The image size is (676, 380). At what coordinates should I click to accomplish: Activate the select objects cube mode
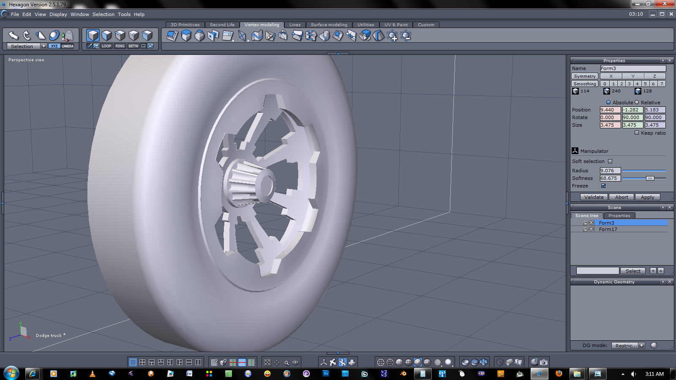(x=93, y=35)
